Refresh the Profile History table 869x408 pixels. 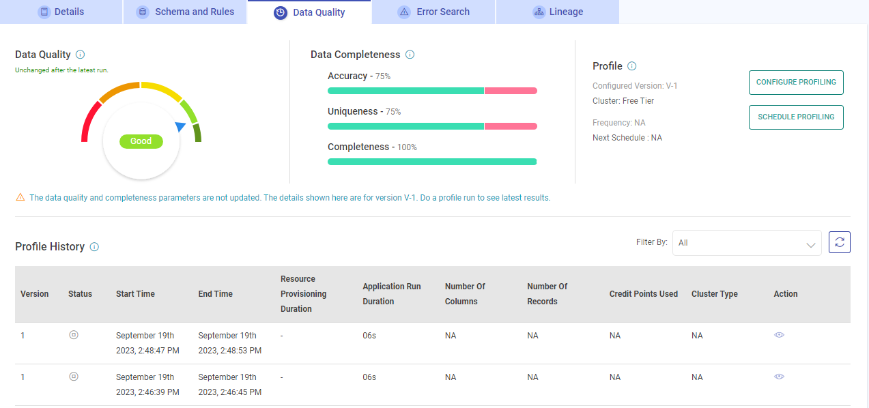point(839,242)
